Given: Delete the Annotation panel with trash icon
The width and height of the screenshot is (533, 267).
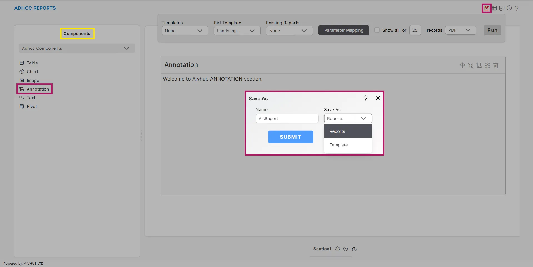Looking at the screenshot, I should (496, 65).
